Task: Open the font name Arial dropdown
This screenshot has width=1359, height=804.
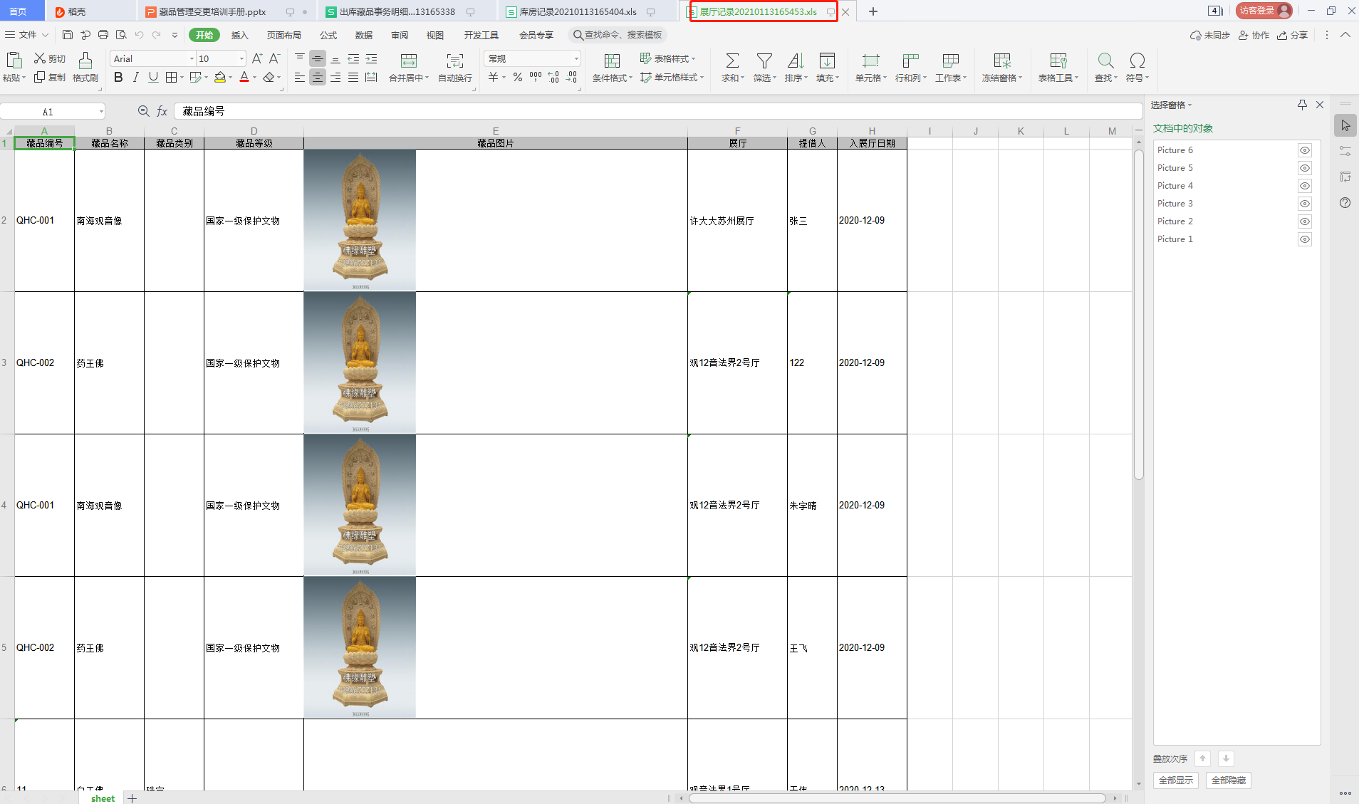Action: point(192,58)
